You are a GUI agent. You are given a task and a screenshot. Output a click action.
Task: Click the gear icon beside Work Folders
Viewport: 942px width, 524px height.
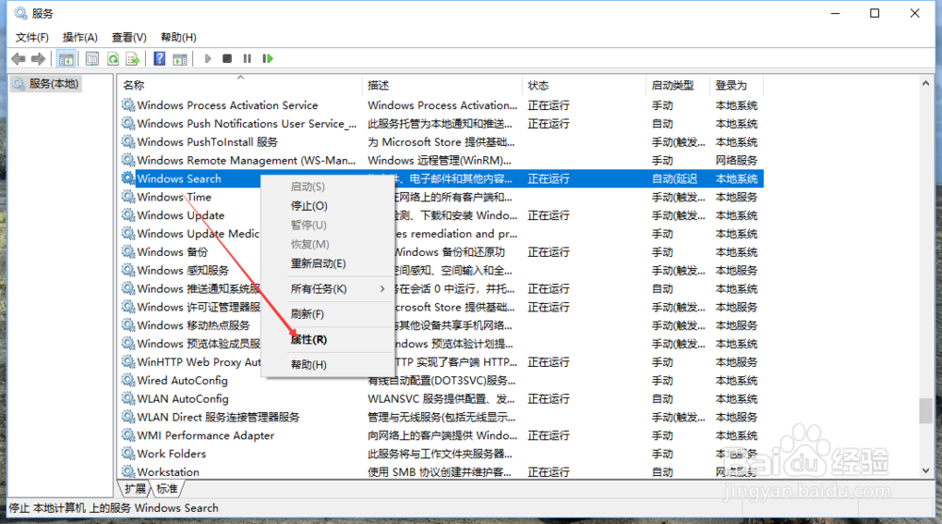128,453
